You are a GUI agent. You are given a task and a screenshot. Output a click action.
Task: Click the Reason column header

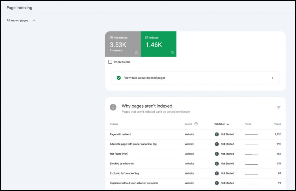pos(114,124)
